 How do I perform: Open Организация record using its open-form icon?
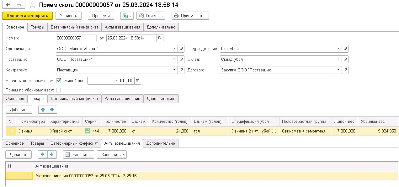click(181, 49)
